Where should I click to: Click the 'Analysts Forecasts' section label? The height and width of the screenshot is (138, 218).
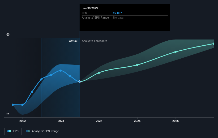(95, 41)
